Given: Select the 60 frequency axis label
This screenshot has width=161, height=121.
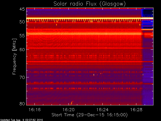Looking at the screenshot, I should coord(22,49).
